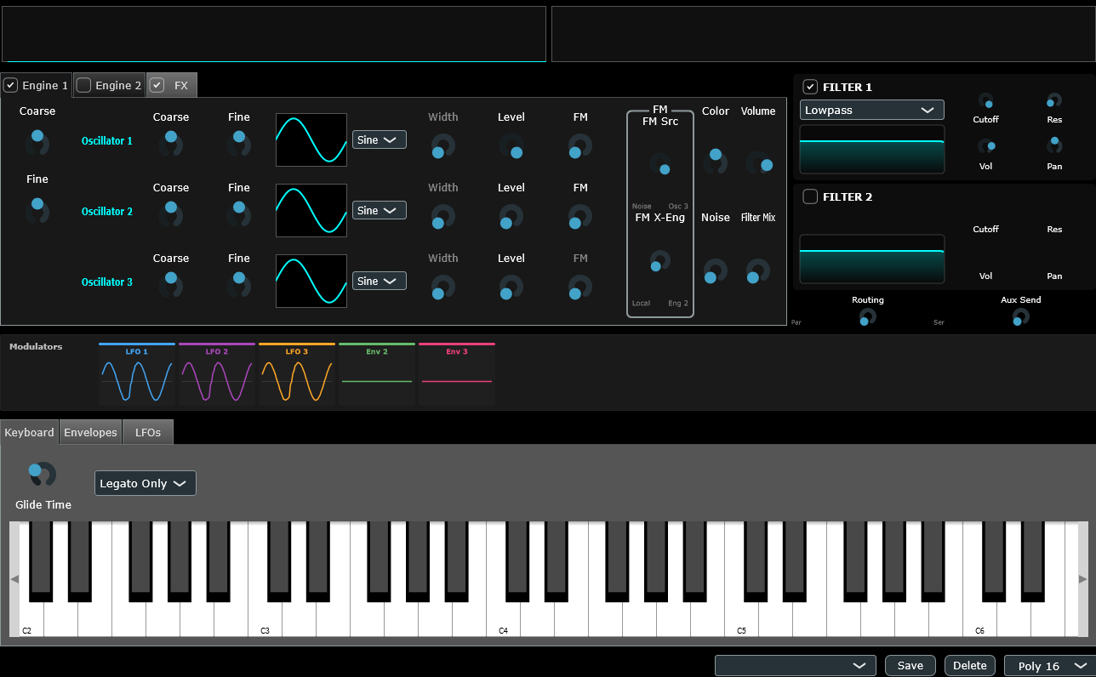
Task: Toggle the FX tab checkbox
Action: click(x=157, y=85)
